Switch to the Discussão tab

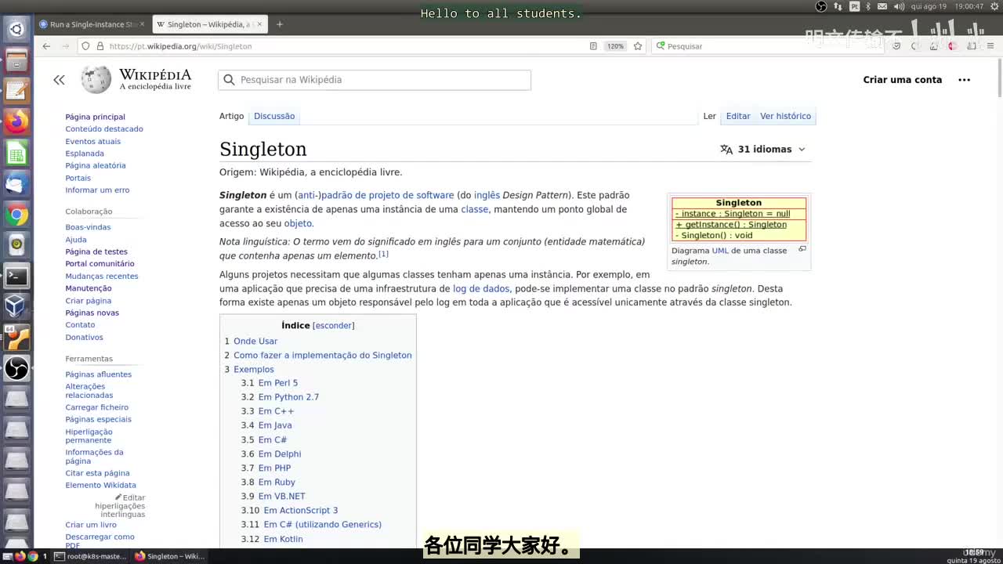274,116
